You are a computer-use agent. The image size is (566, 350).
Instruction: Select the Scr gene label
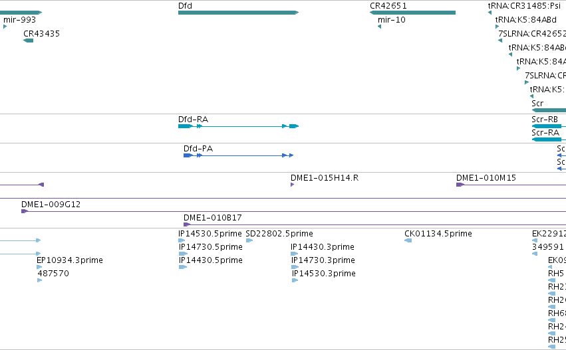click(537, 104)
